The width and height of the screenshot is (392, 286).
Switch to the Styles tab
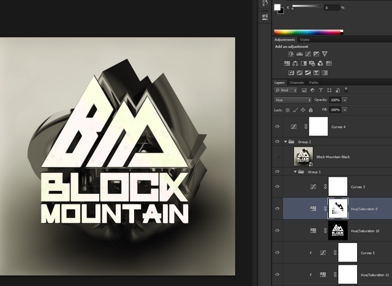coord(304,39)
